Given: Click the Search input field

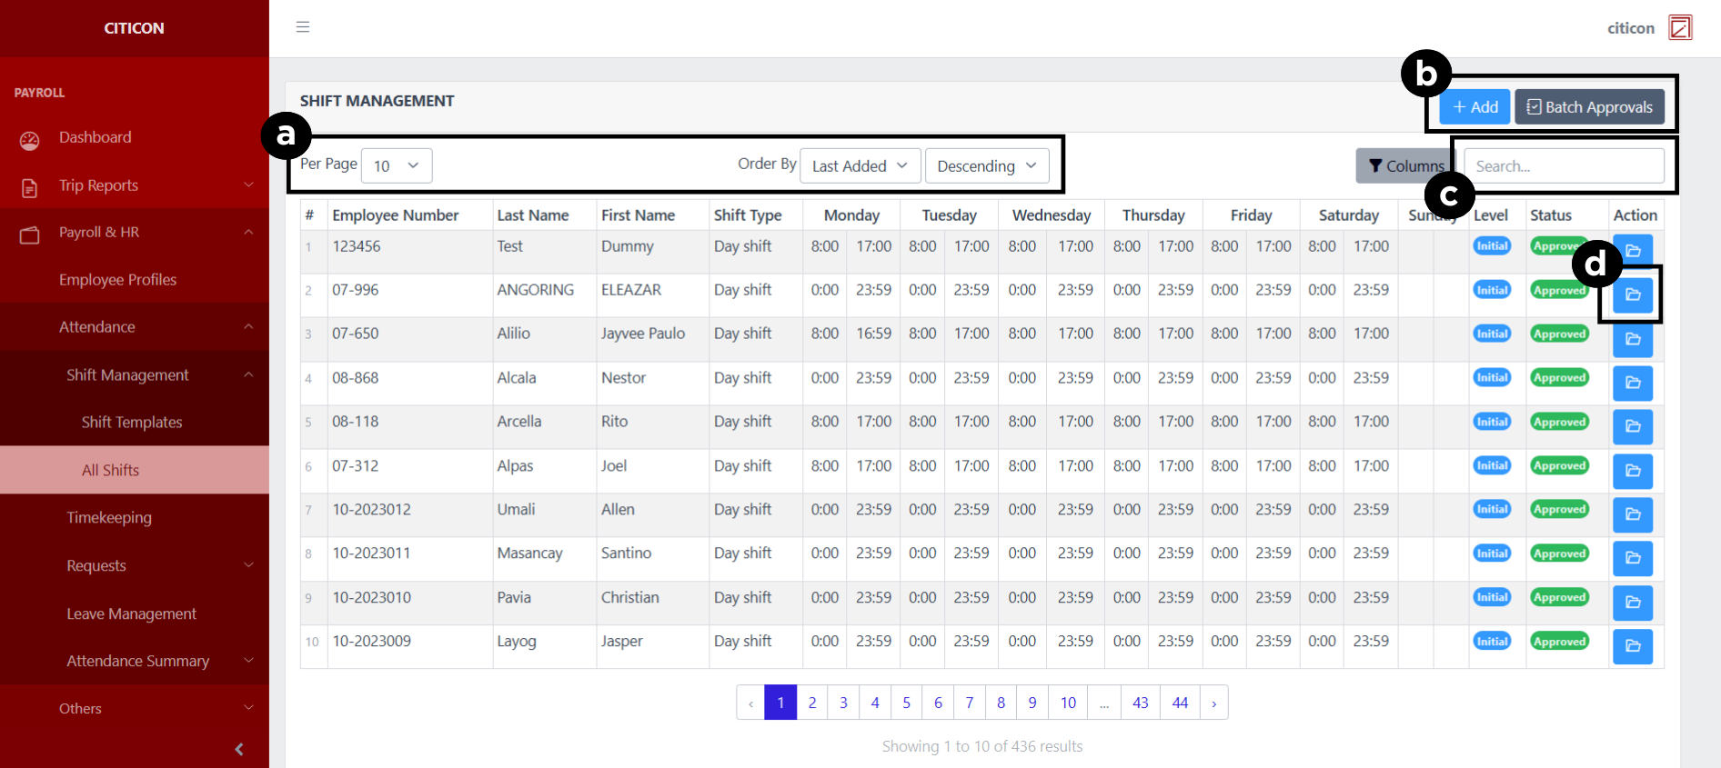Looking at the screenshot, I should click(x=1564, y=166).
